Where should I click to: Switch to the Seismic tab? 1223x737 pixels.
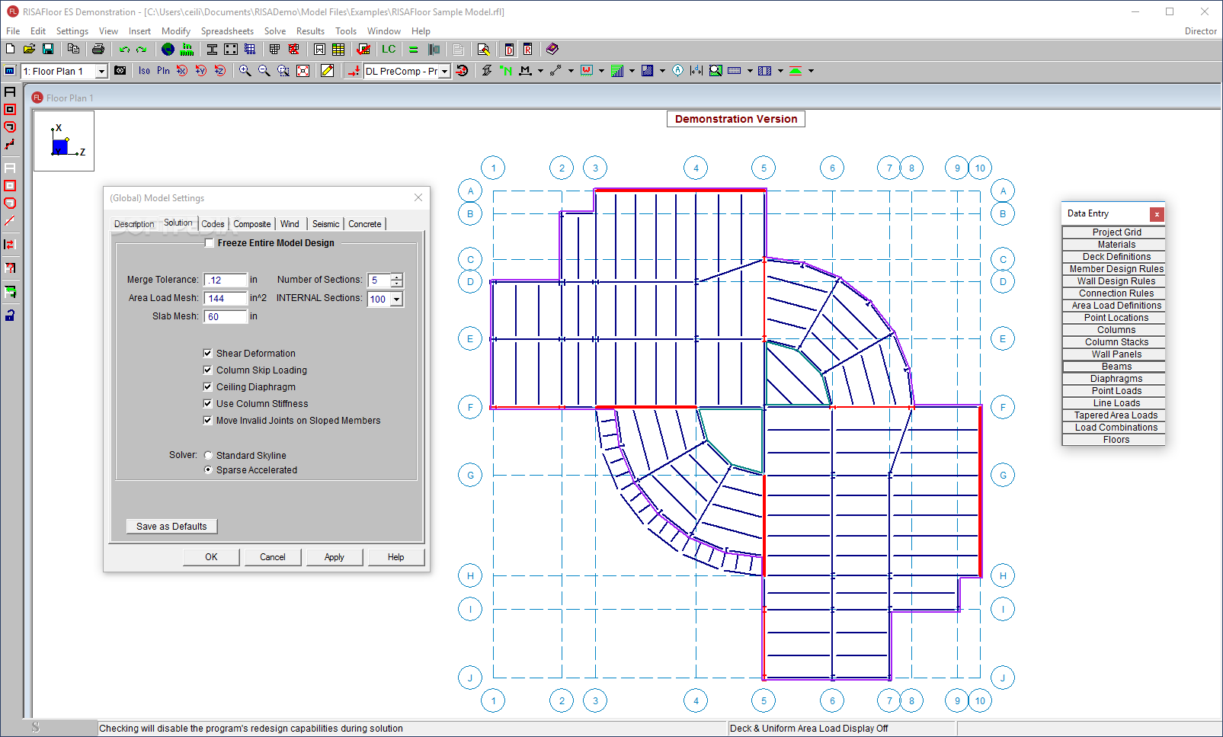(326, 224)
